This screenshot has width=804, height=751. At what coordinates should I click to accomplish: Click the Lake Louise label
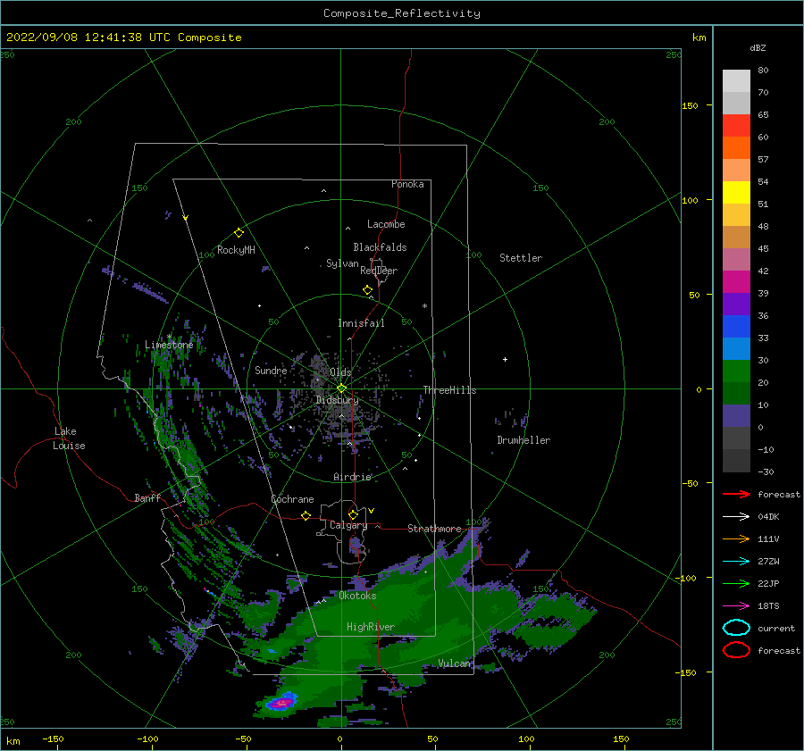point(69,438)
